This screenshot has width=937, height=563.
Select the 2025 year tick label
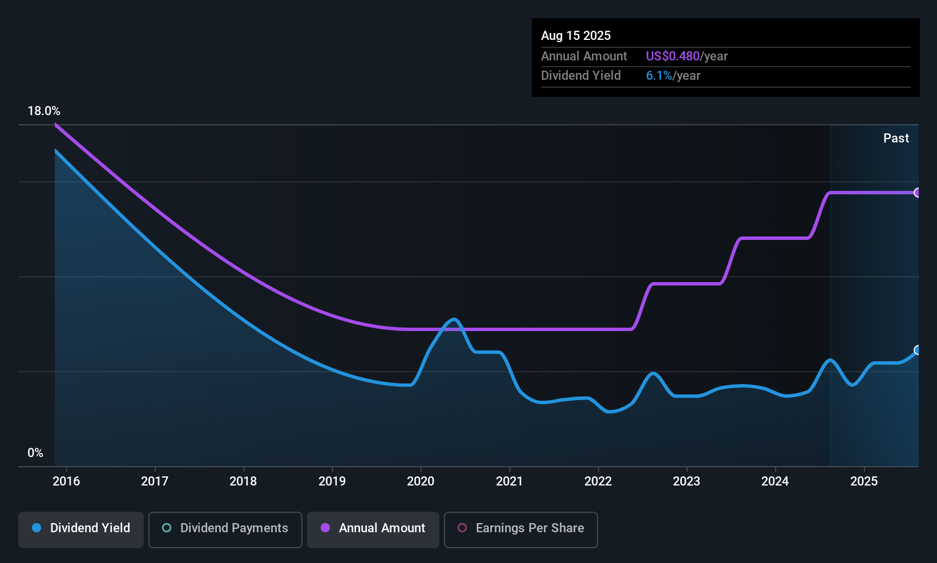864,482
